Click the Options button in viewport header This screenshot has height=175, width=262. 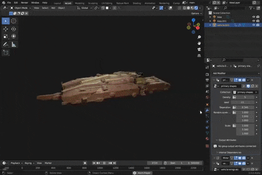point(196,13)
